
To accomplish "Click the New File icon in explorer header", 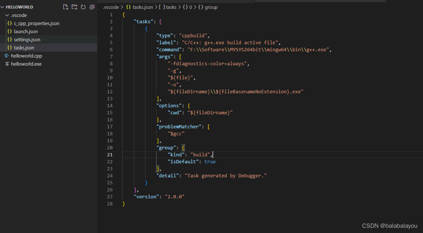I will click(x=66, y=7).
